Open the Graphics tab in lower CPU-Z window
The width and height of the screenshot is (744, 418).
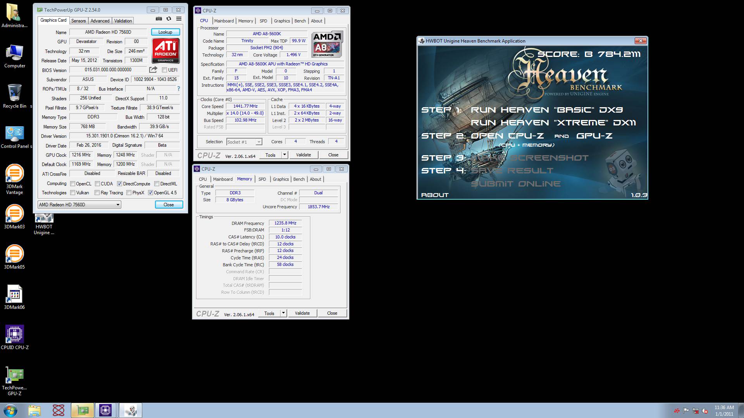pos(281,179)
